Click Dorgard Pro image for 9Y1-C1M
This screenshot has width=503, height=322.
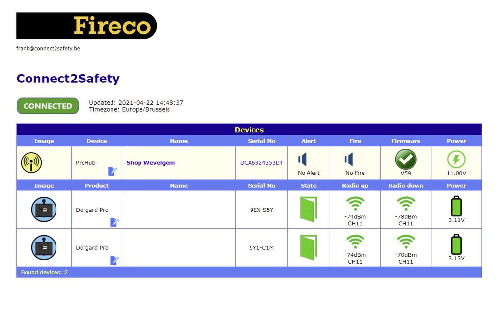pyautogui.click(x=44, y=247)
